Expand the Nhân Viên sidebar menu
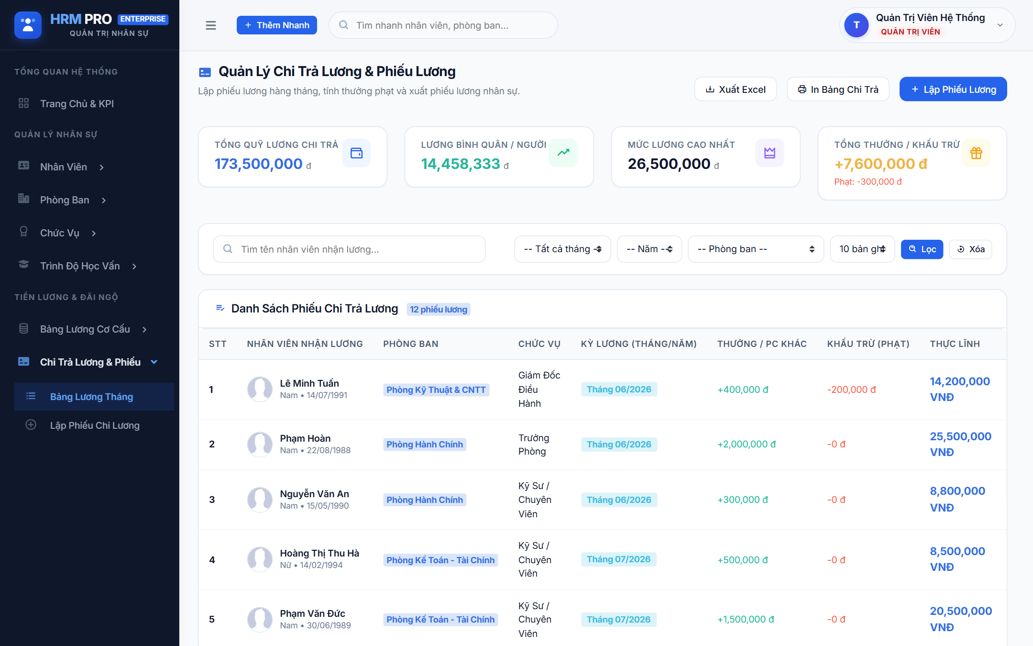The width and height of the screenshot is (1033, 646). click(94, 167)
